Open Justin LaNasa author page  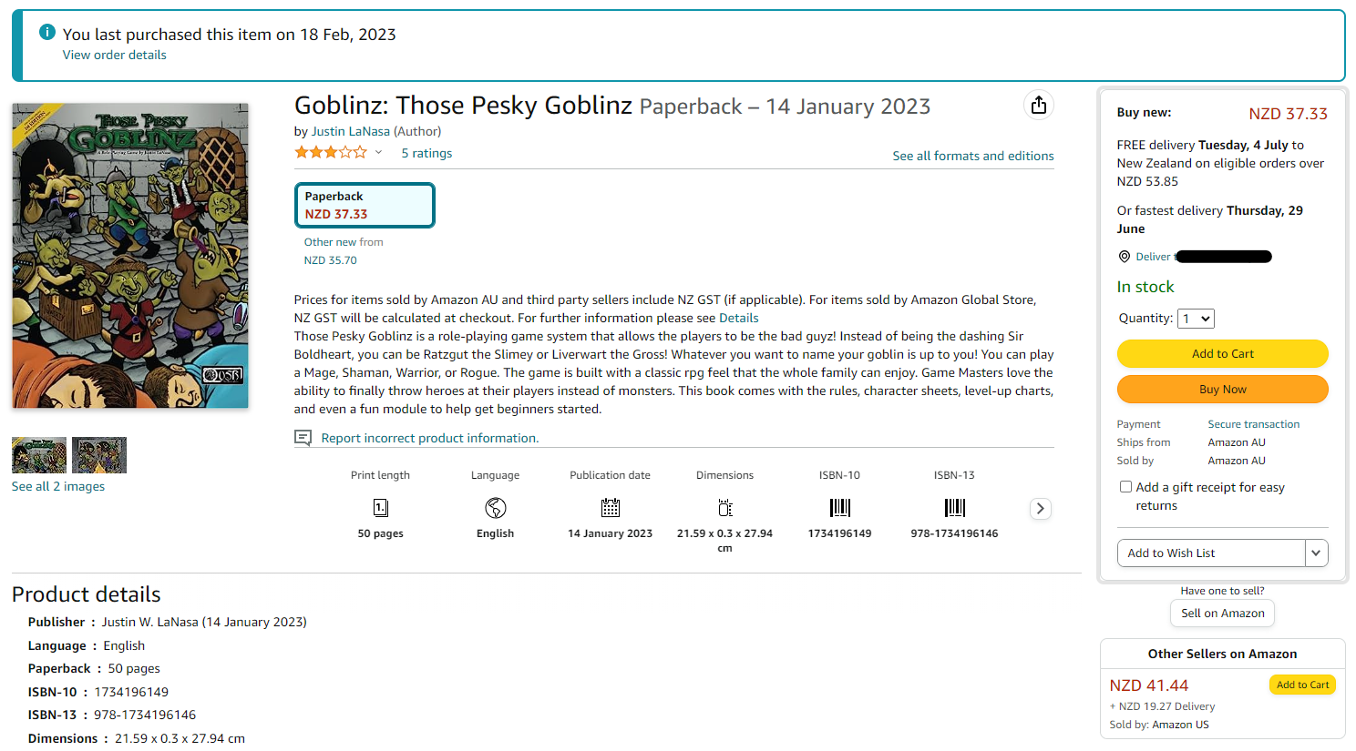[x=350, y=131]
